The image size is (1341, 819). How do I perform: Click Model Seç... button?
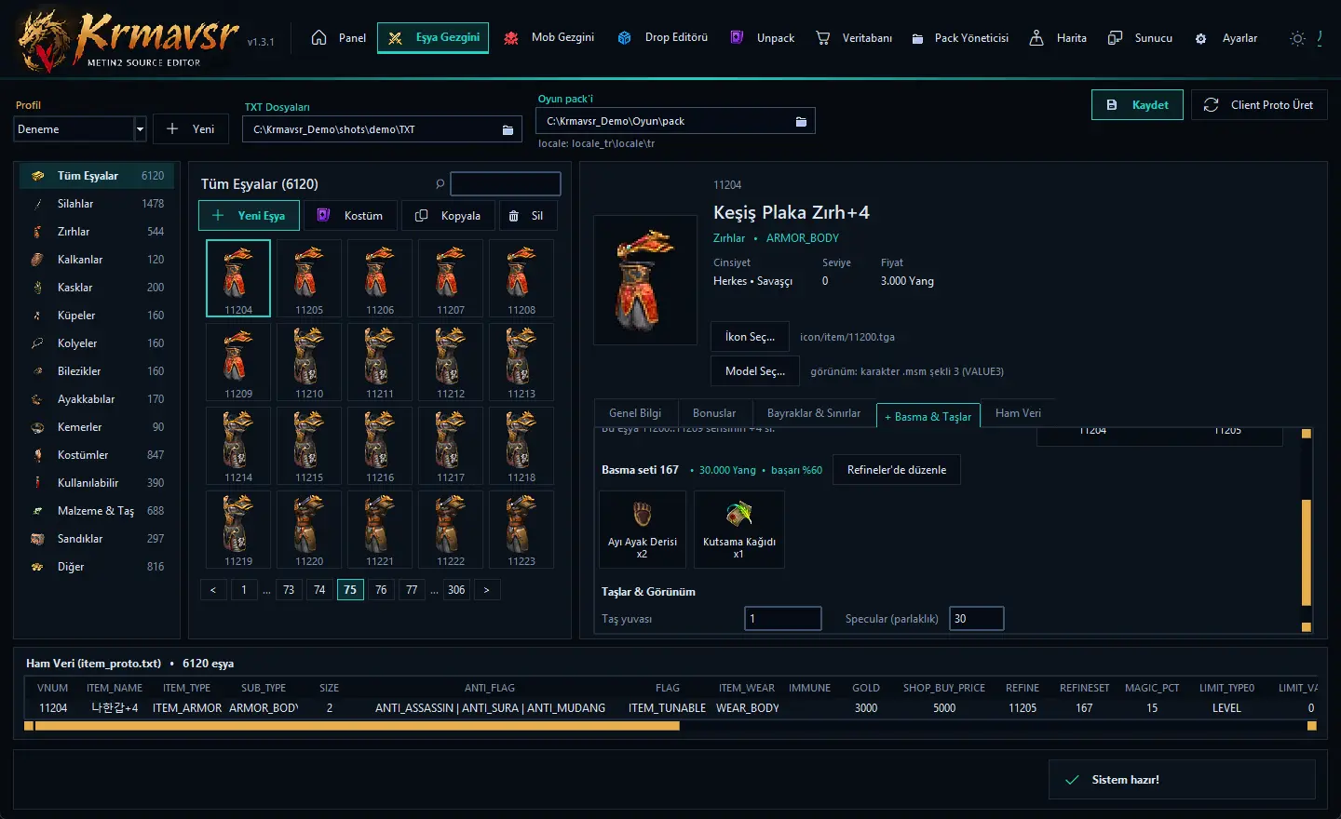pos(755,371)
